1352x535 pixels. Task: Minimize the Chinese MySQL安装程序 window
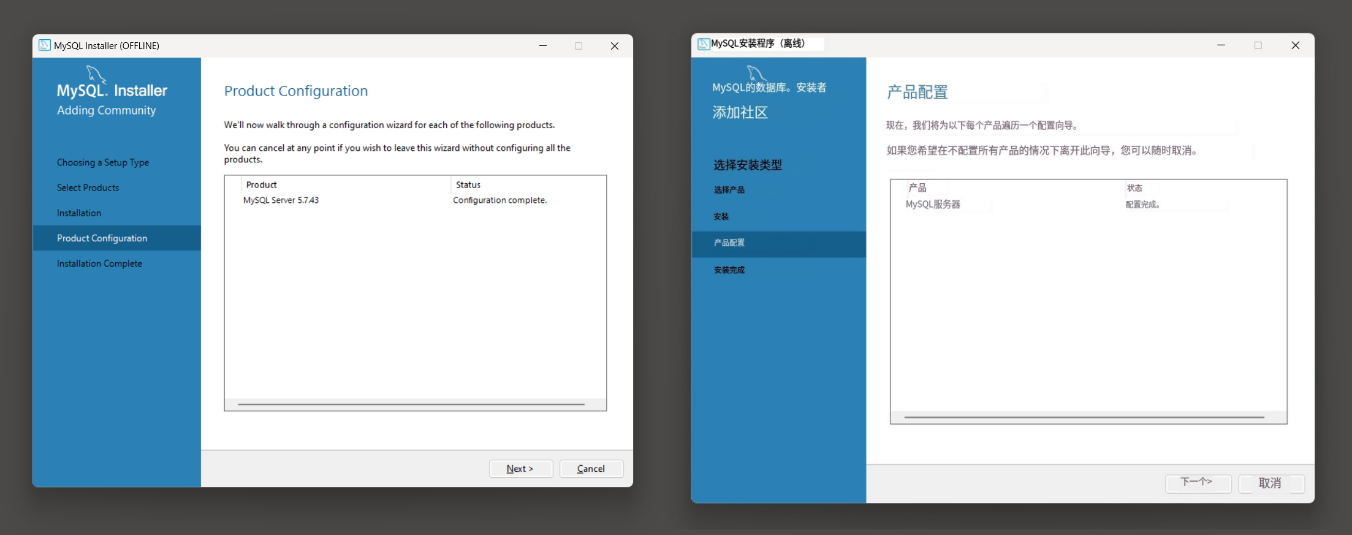click(x=1221, y=45)
